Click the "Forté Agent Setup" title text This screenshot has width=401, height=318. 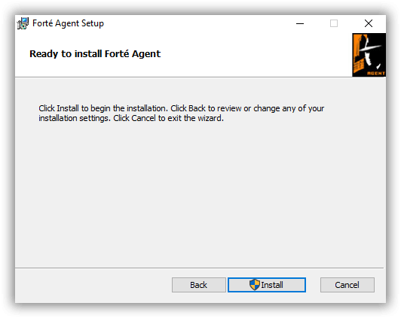click(68, 23)
